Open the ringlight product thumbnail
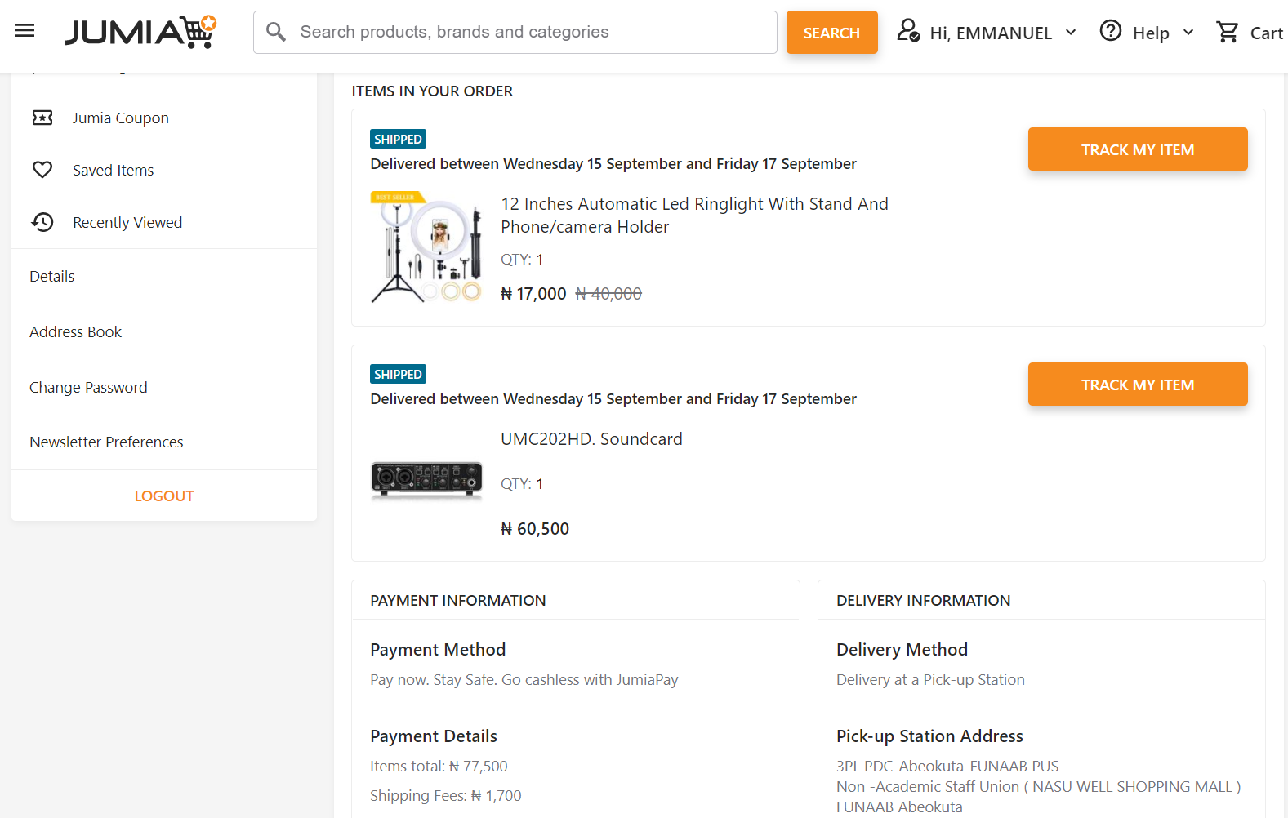Screen dimensions: 1288x818 (426, 247)
